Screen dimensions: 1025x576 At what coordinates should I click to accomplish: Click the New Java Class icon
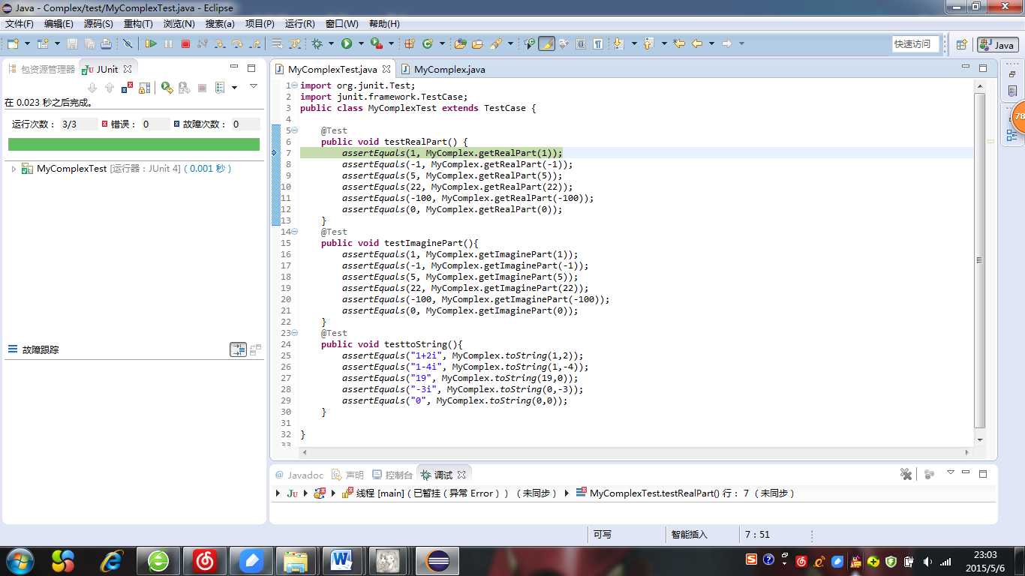coord(428,44)
